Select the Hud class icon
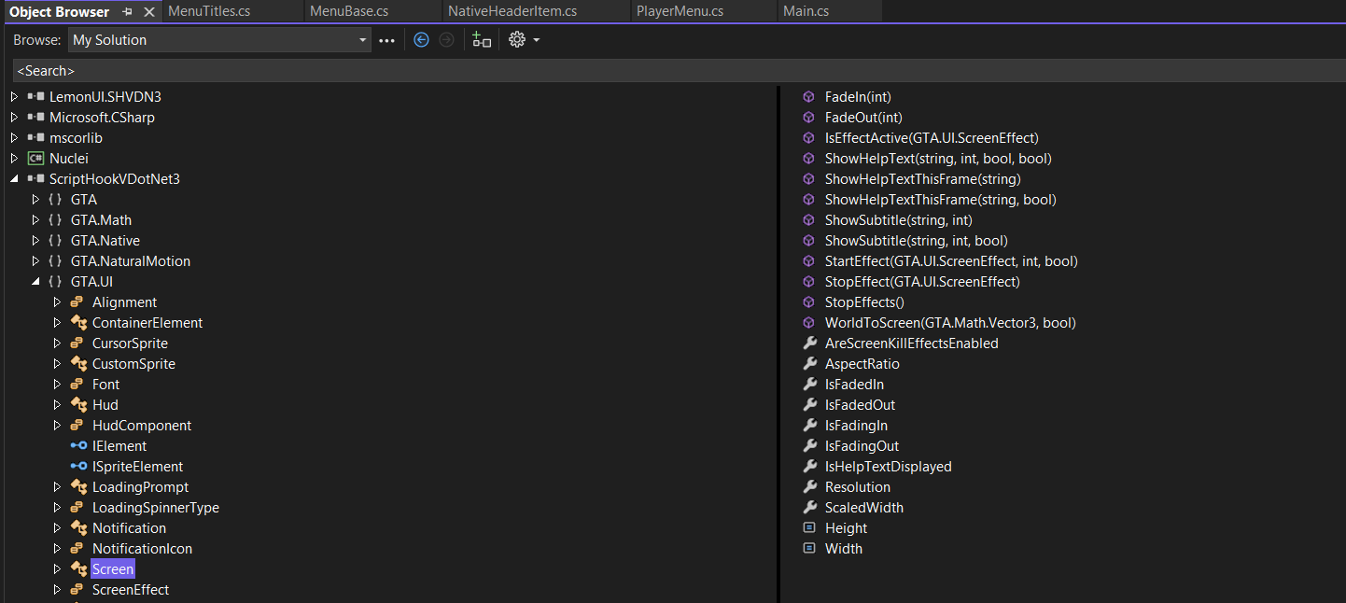Image resolution: width=1346 pixels, height=603 pixels. [78, 405]
